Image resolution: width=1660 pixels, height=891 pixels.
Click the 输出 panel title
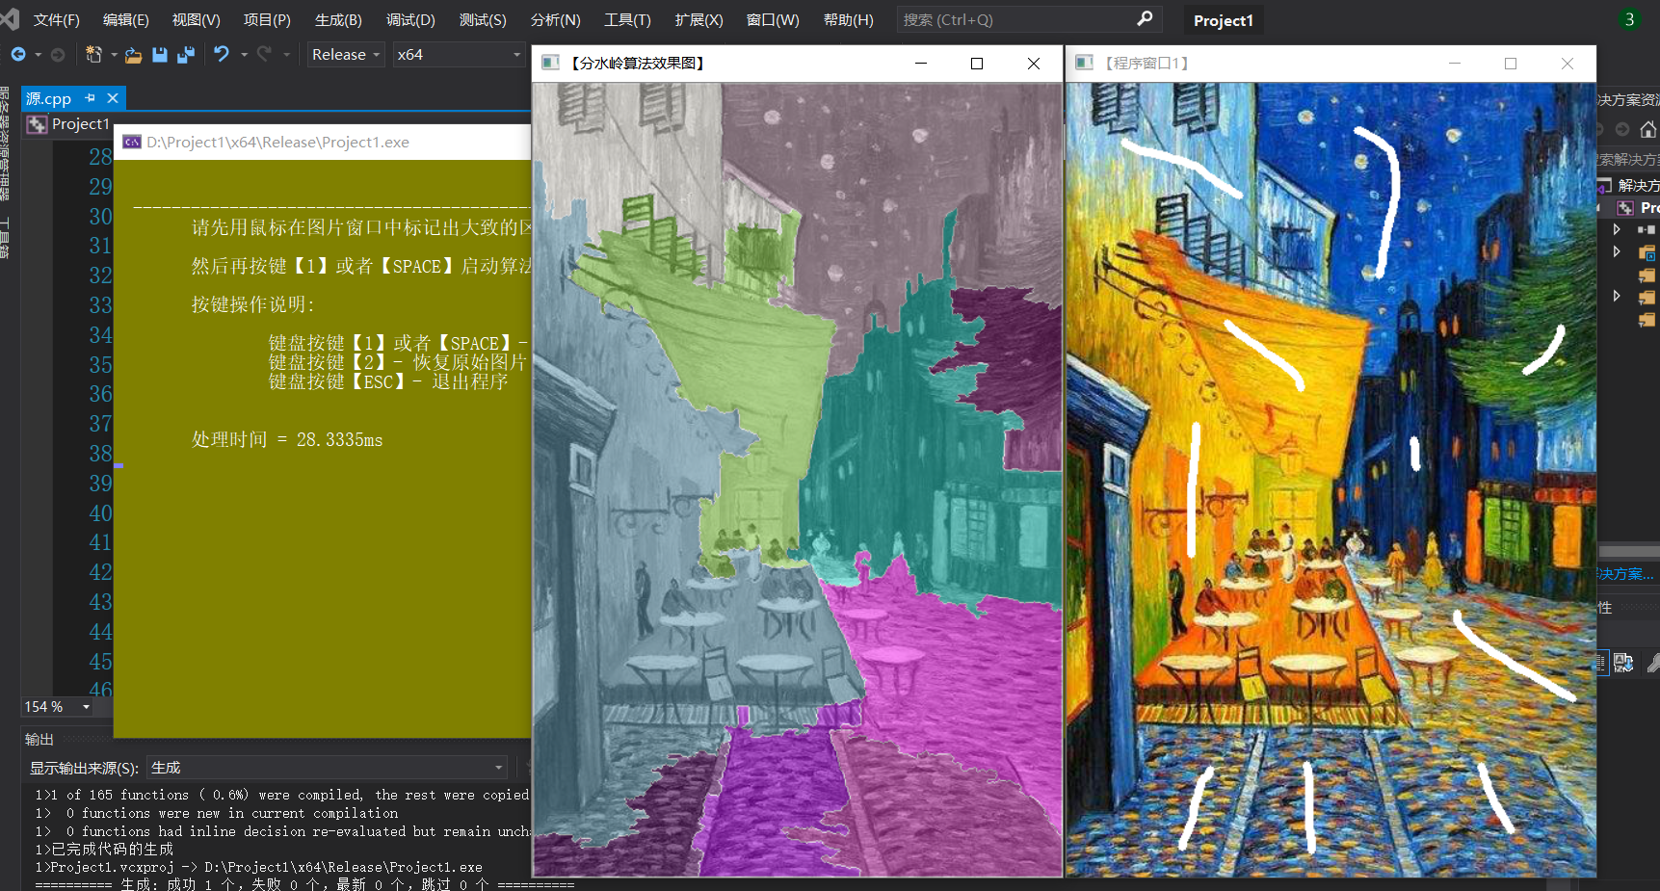tap(40, 739)
